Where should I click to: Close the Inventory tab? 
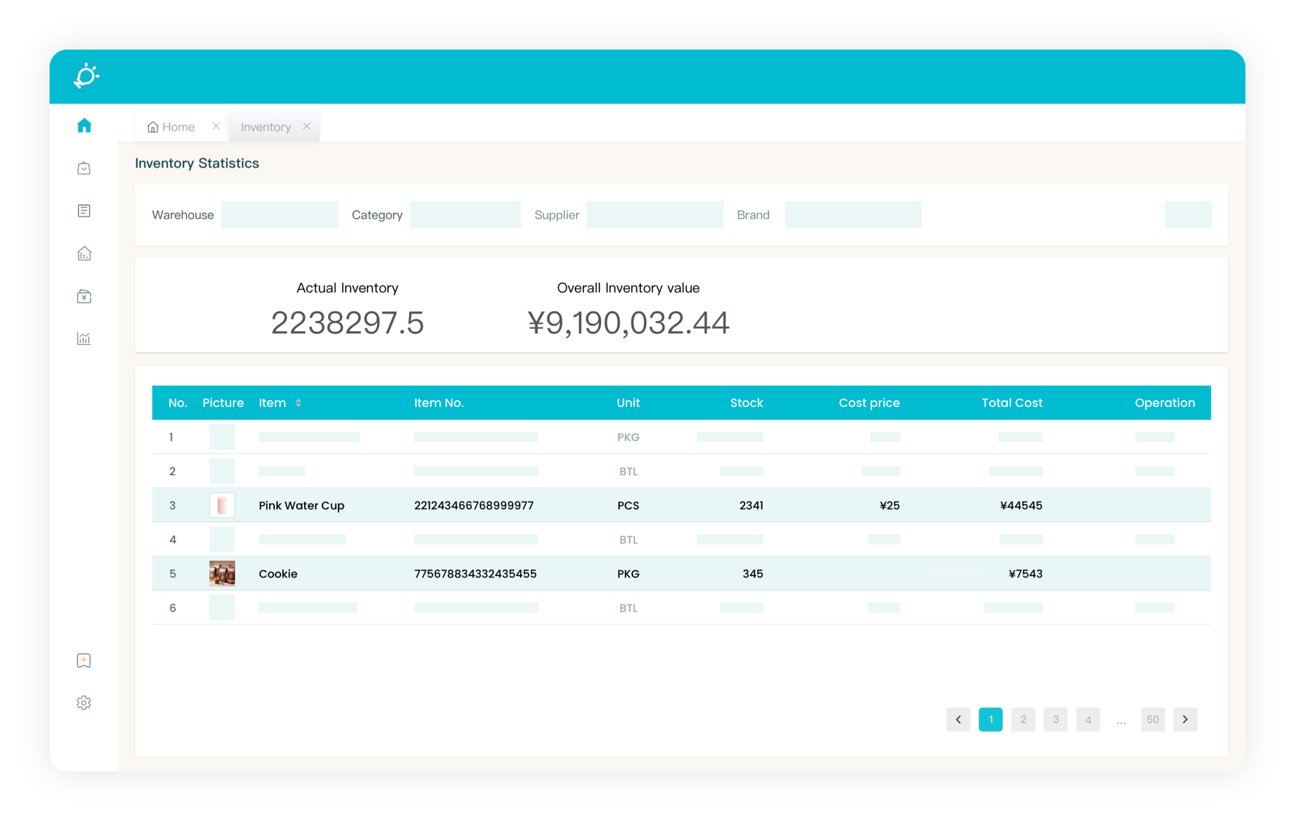[307, 126]
